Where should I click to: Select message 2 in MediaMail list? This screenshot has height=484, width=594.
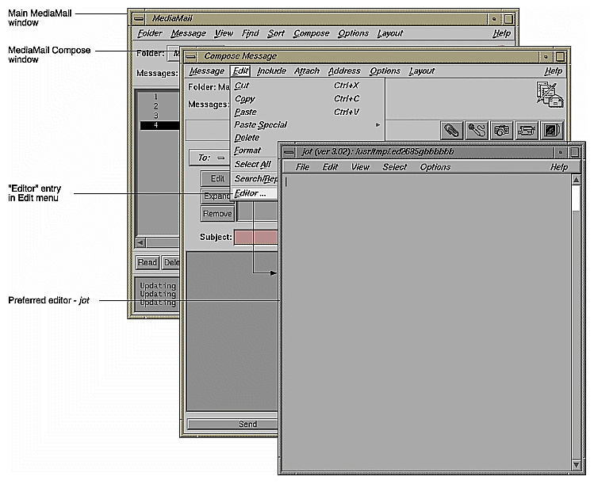point(159,106)
